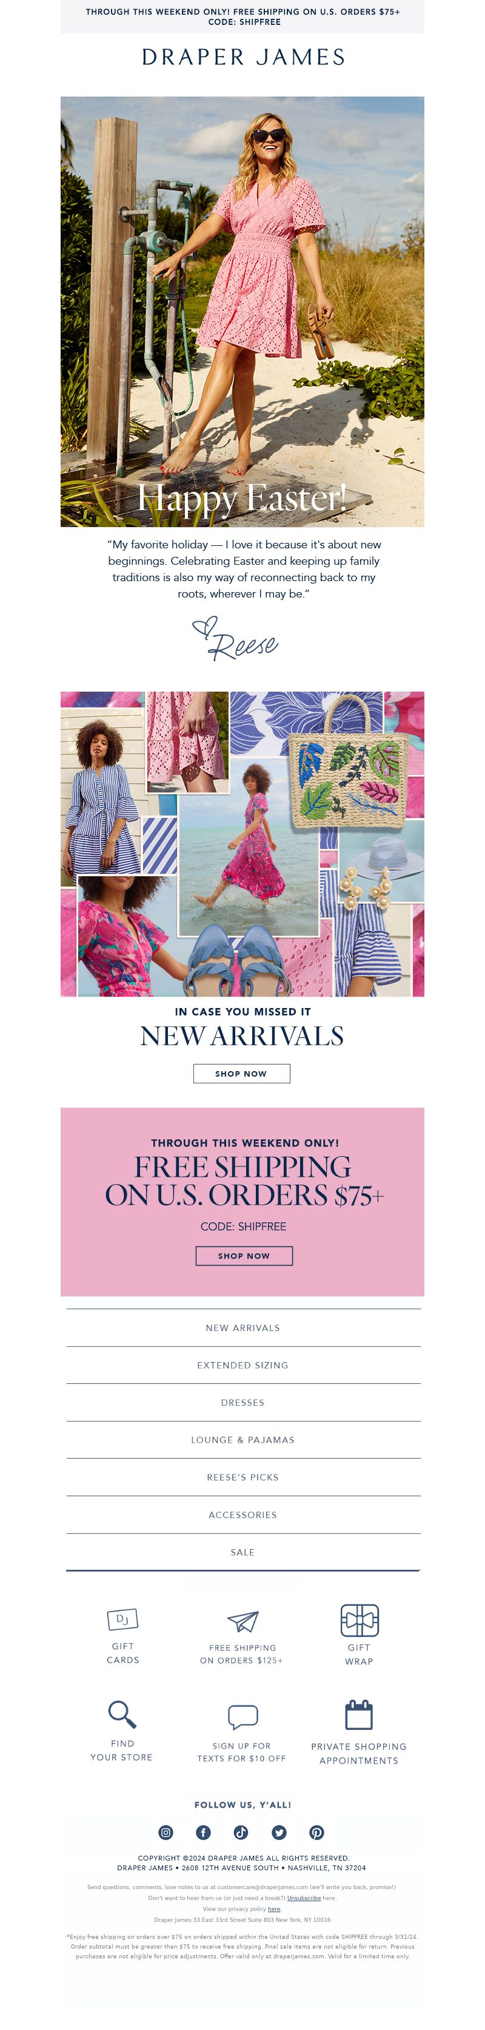Click Shop Now under New Arrivals
The width and height of the screenshot is (485, 2030).
(x=242, y=1074)
